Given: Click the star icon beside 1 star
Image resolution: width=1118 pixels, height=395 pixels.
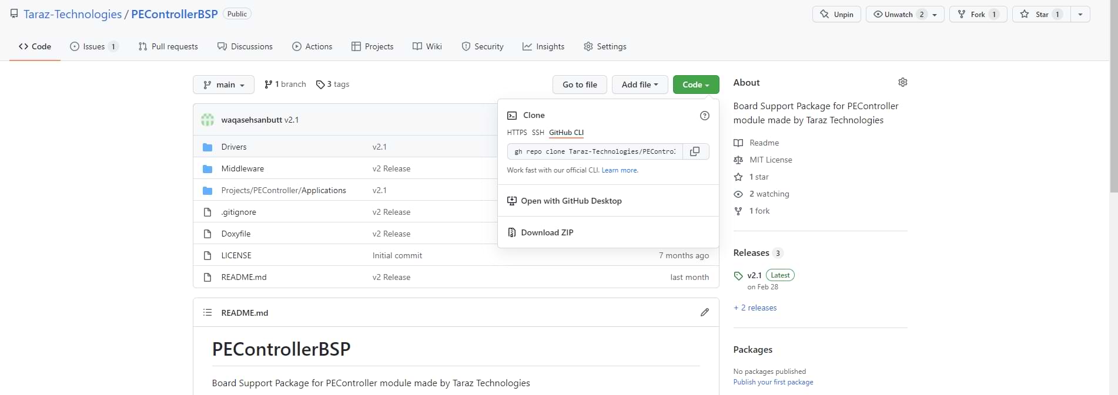Looking at the screenshot, I should point(738,177).
